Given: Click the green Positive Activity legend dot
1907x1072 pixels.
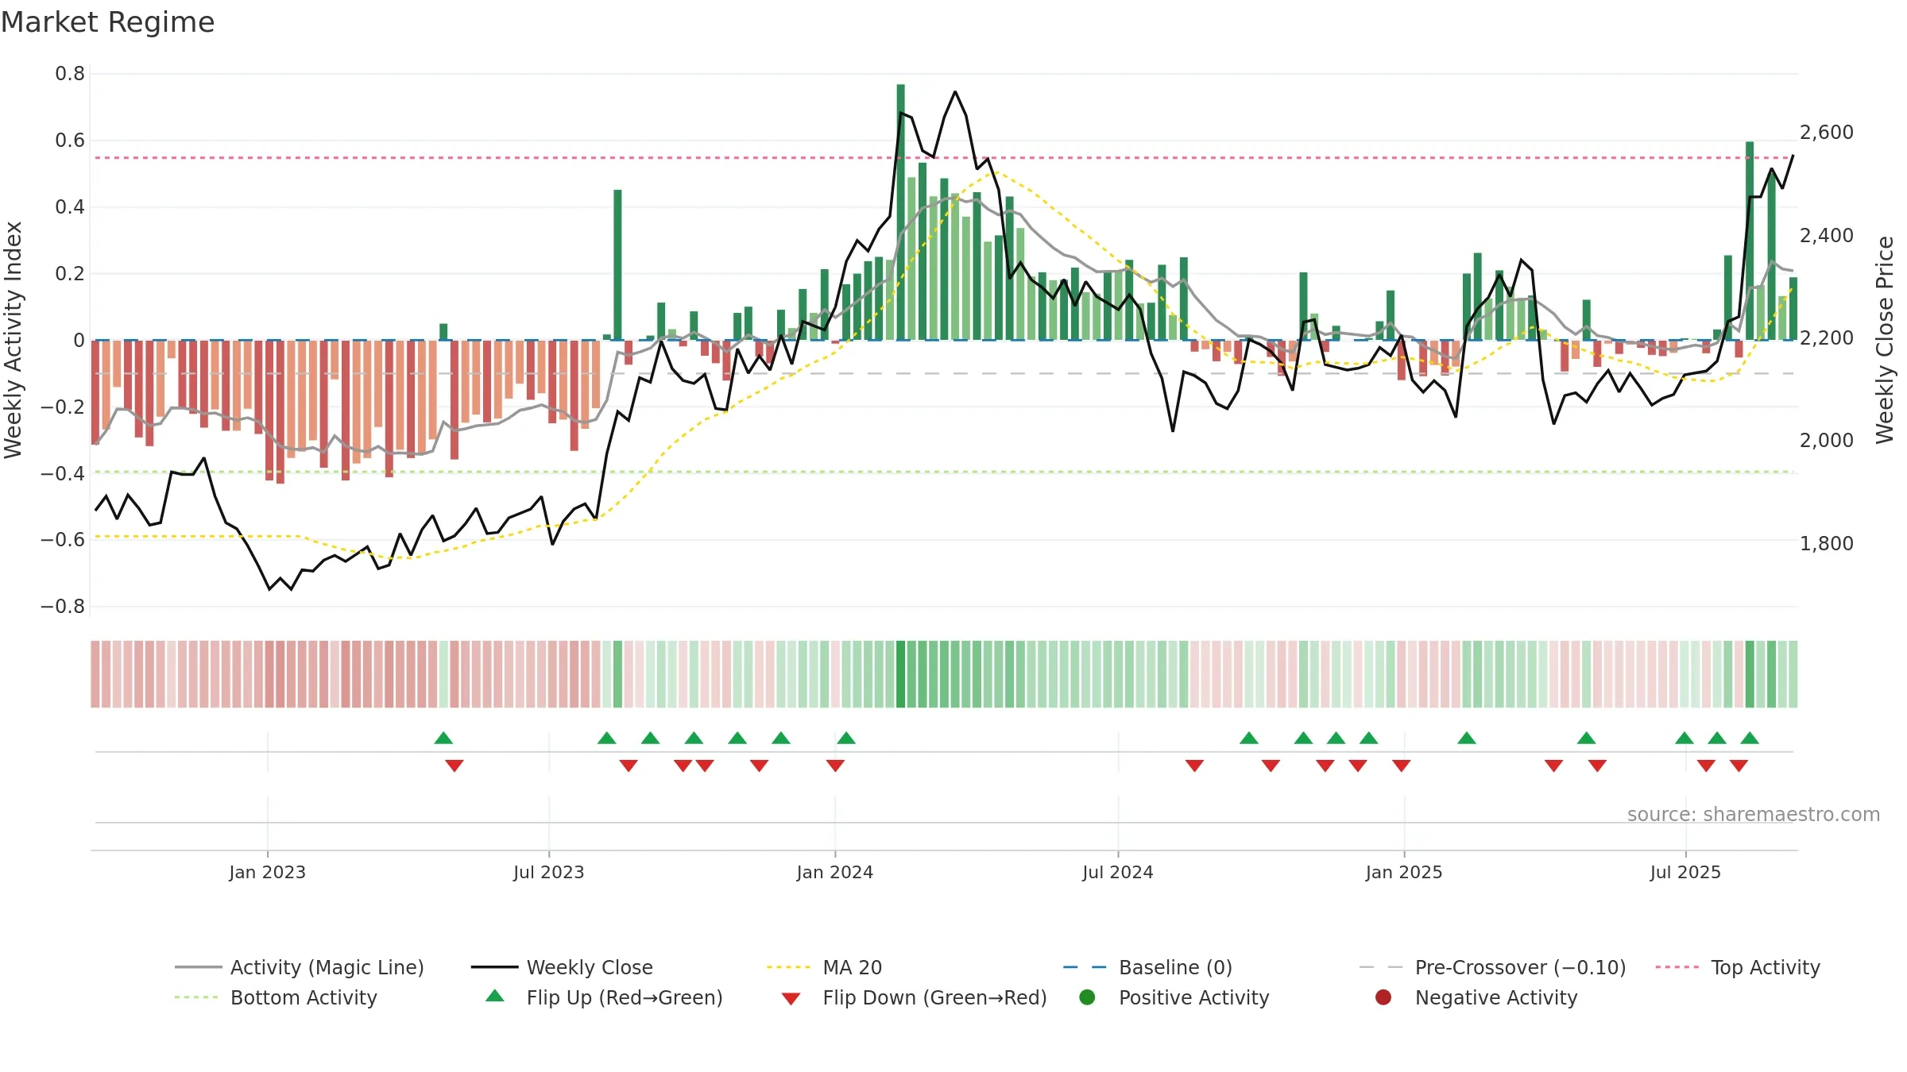Looking at the screenshot, I should pyautogui.click(x=1087, y=997).
